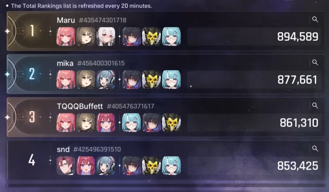Select the magenta-haired girl in TQQQBuffett's team
Image resolution: width=329 pixels, height=192 pixels.
click(x=105, y=123)
